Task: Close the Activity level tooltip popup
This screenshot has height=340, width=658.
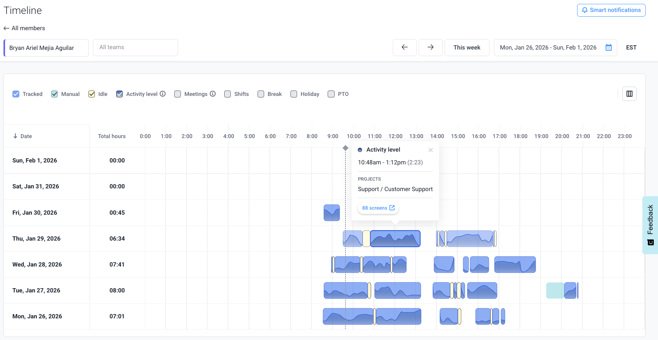Action: [430, 150]
